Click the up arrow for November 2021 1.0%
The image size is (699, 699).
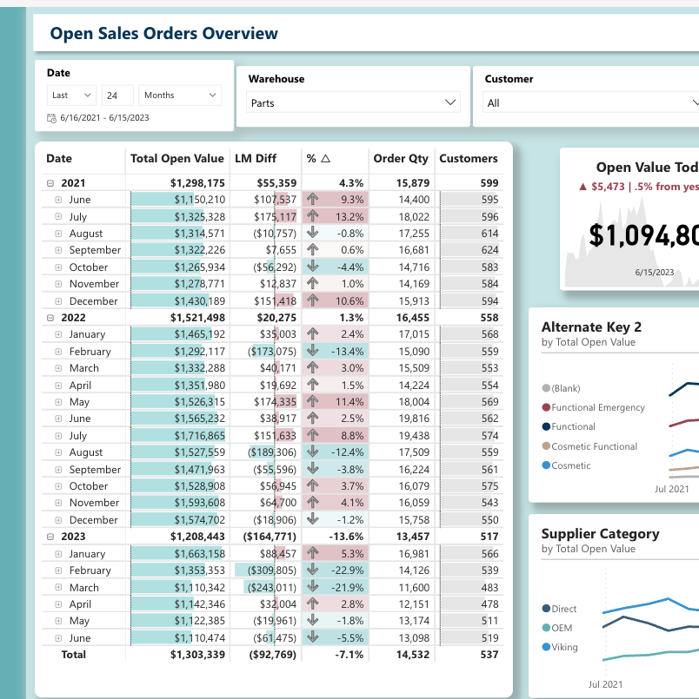[313, 284]
